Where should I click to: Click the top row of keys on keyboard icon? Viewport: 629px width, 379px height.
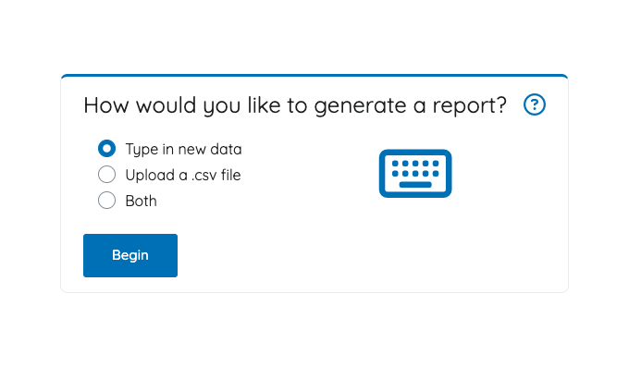point(415,163)
